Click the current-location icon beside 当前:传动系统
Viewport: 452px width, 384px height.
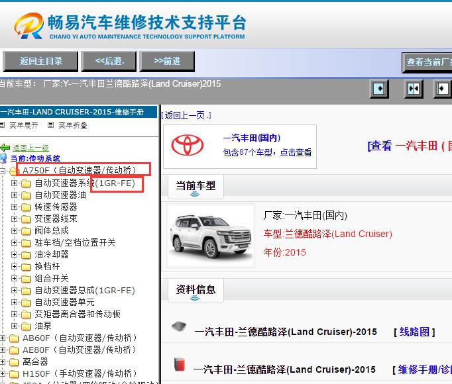pos(3,158)
